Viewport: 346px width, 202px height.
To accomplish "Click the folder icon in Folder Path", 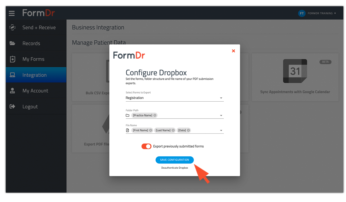I will 128,115.
